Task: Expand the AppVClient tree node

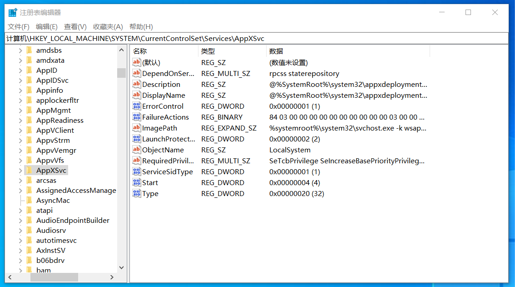Action: (x=20, y=131)
